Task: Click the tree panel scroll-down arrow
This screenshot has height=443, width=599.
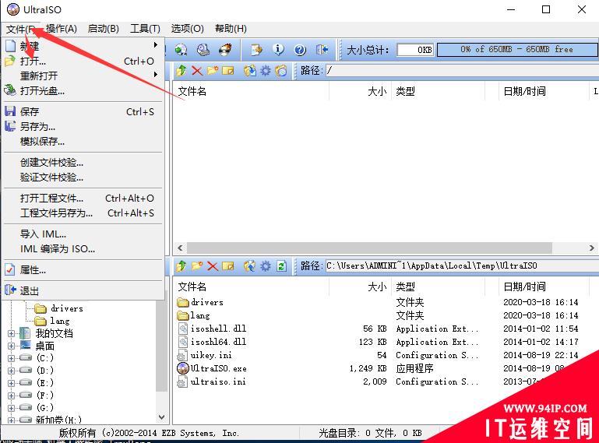Action: (x=161, y=417)
